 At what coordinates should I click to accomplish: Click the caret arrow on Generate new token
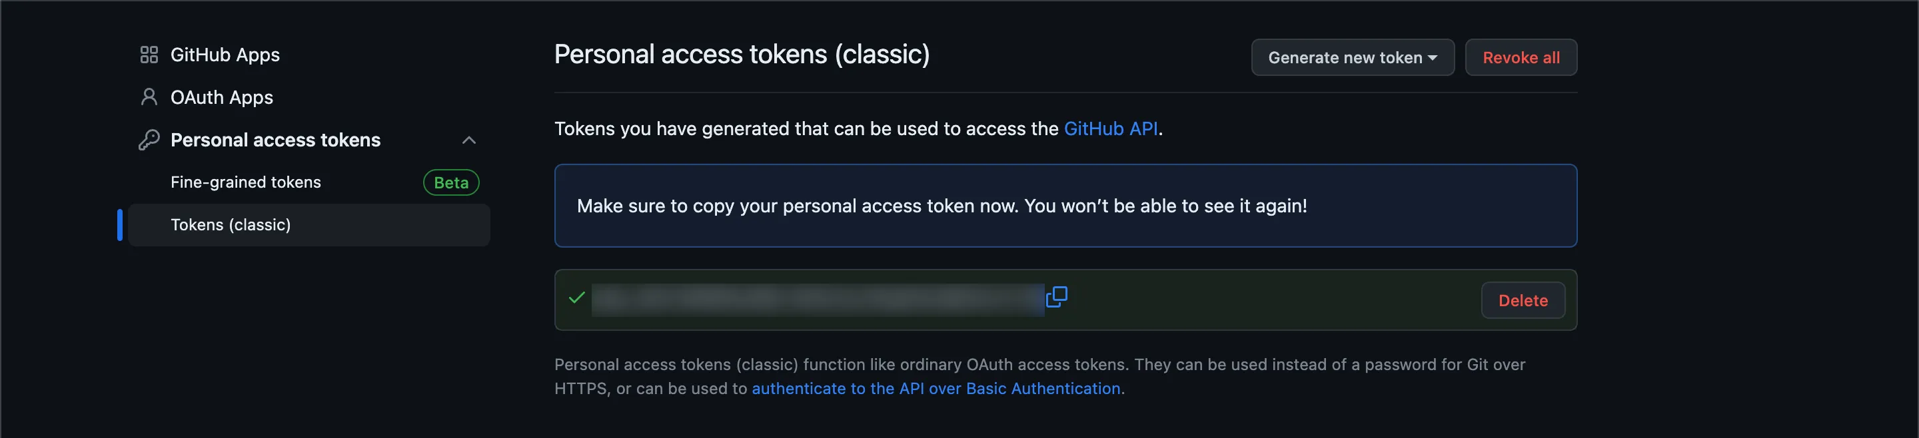click(1433, 58)
